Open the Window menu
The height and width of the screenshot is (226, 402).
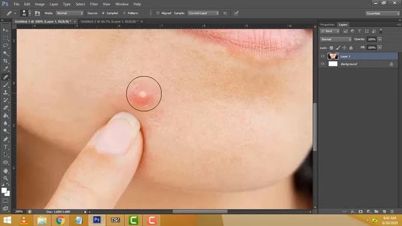click(122, 4)
